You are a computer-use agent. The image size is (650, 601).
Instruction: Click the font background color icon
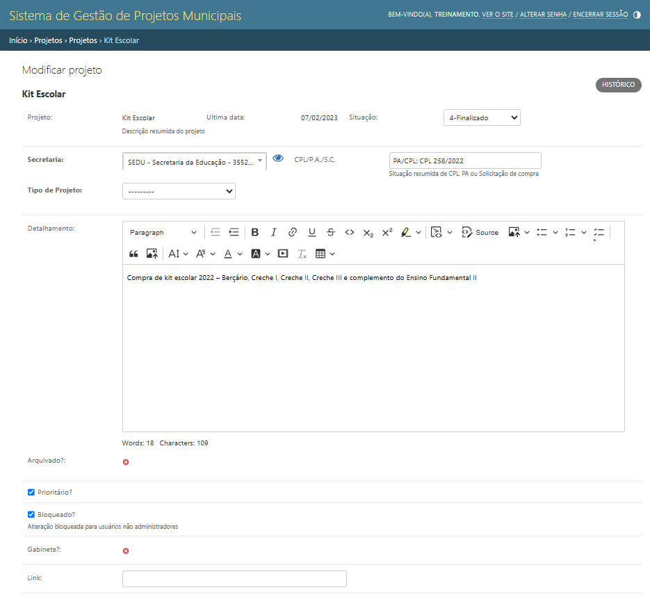(x=256, y=254)
